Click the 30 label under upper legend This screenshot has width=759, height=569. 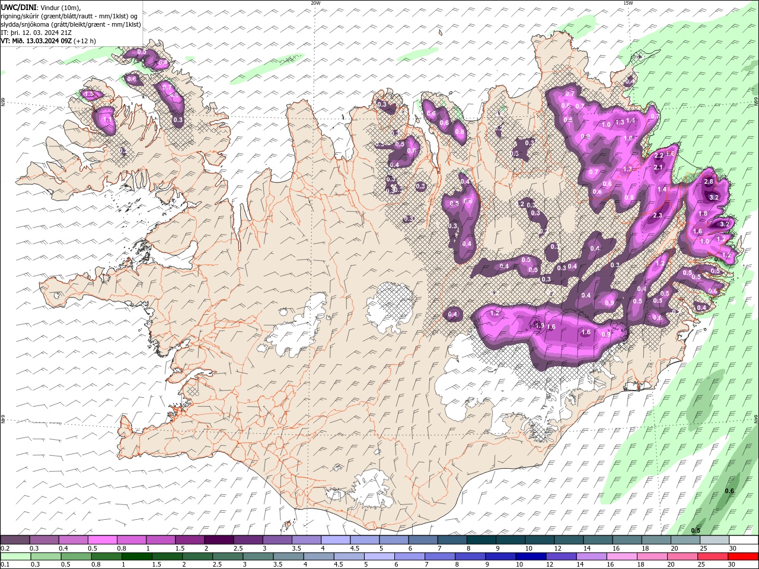734,548
